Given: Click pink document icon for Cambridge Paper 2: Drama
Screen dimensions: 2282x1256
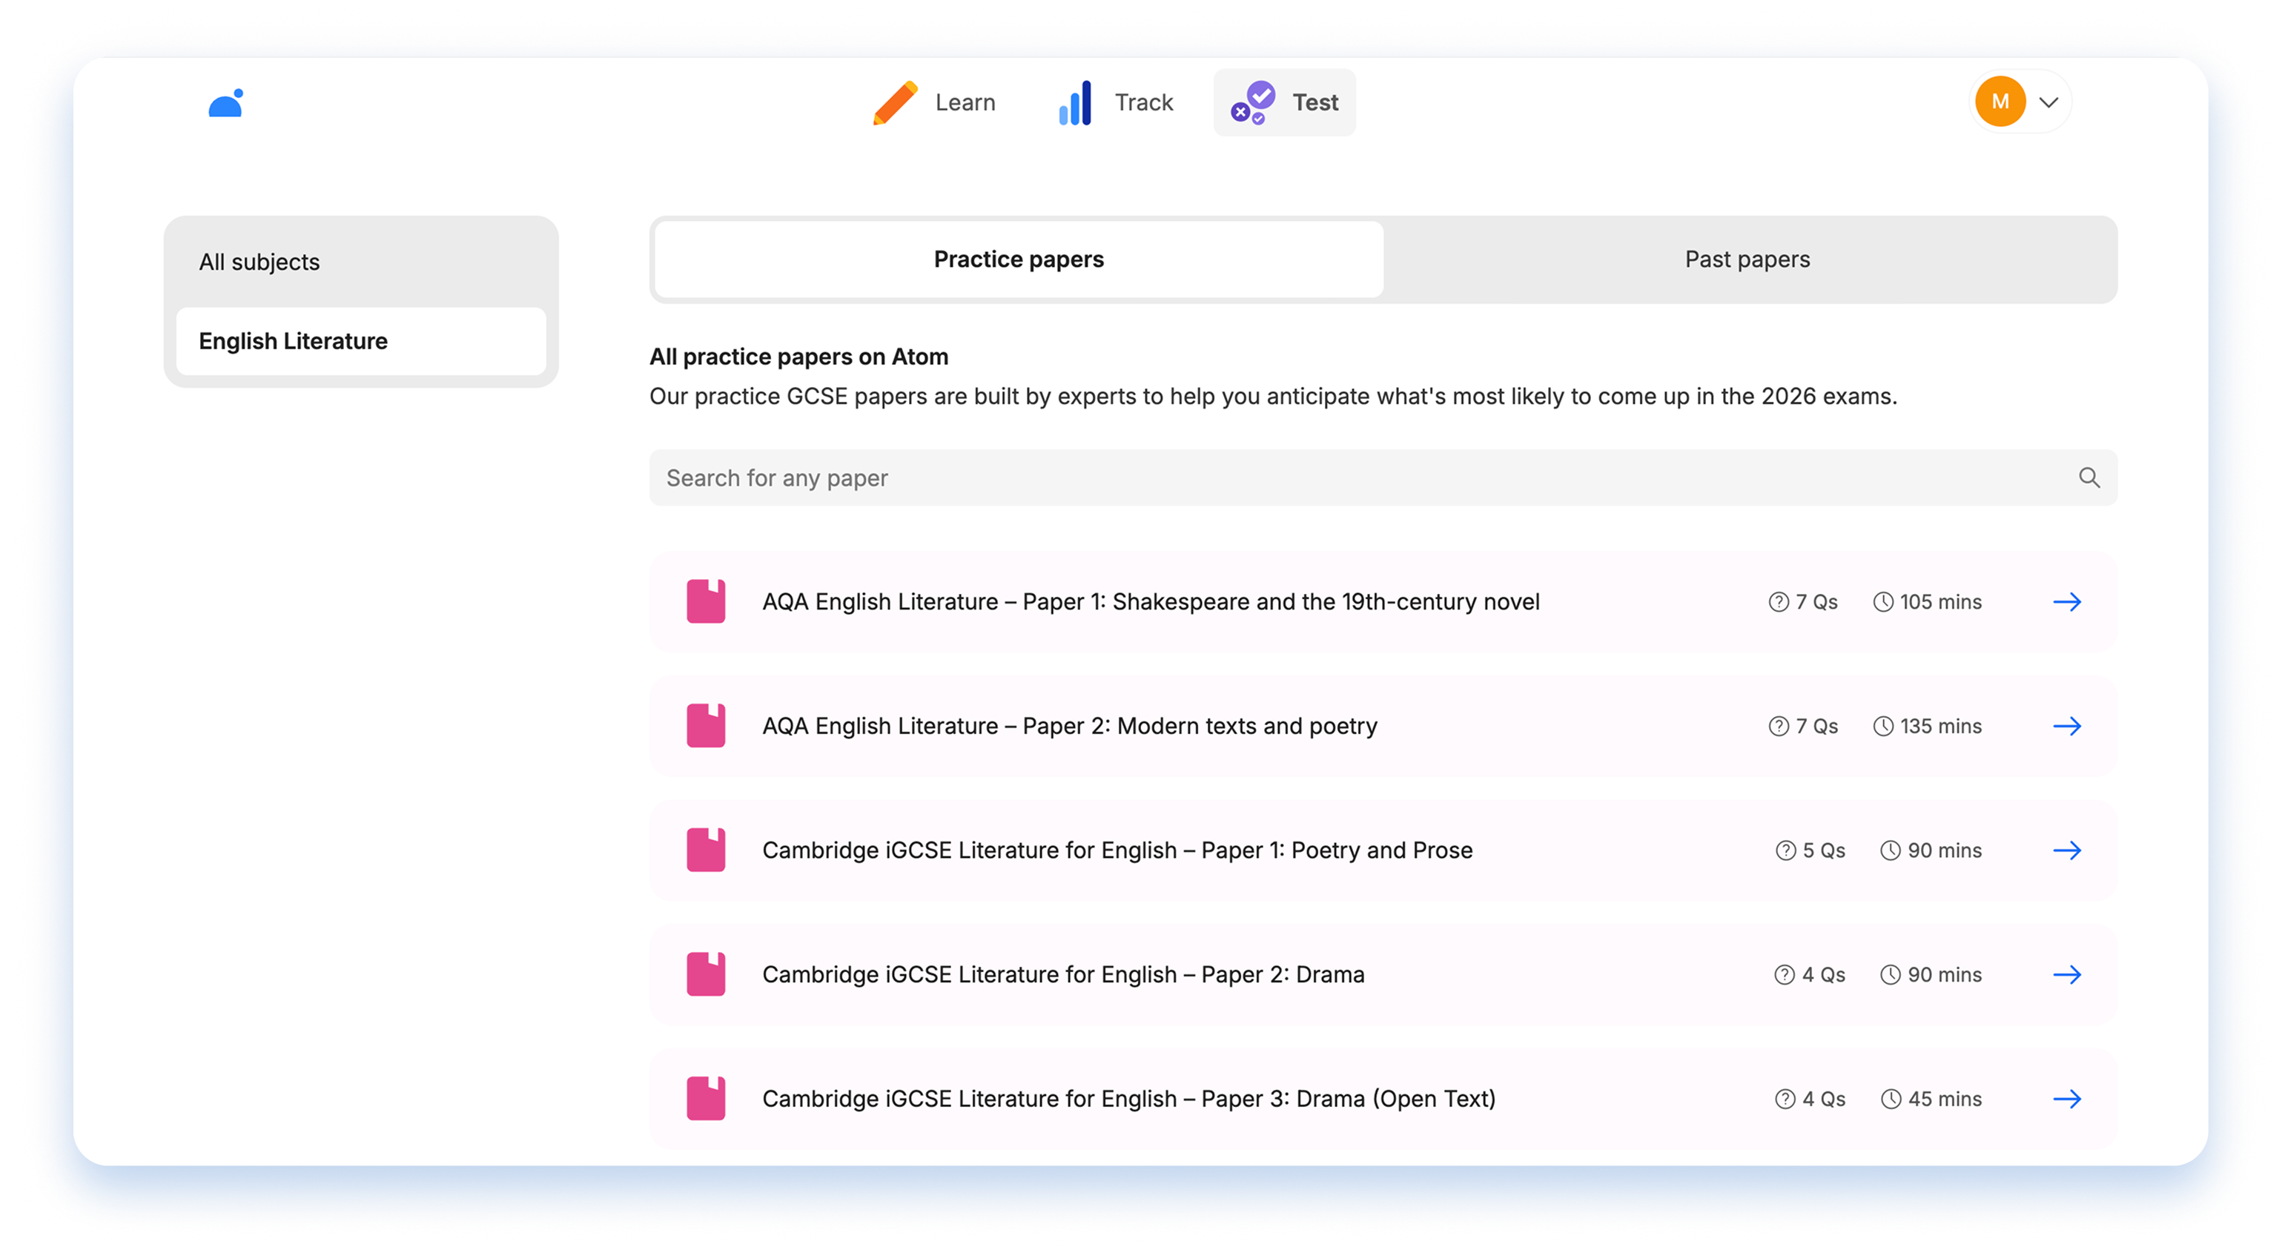Looking at the screenshot, I should pyautogui.click(x=706, y=974).
